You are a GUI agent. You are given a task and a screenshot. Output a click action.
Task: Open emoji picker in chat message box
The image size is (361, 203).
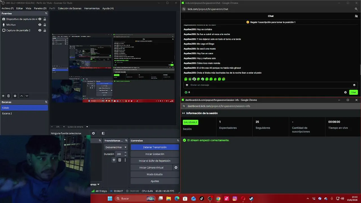(354, 85)
